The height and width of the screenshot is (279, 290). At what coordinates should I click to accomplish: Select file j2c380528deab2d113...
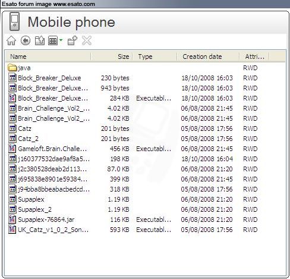click(52, 169)
